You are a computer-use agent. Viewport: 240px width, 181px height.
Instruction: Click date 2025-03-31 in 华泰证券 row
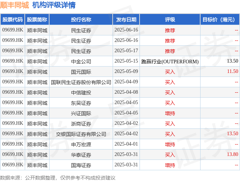click(126, 154)
